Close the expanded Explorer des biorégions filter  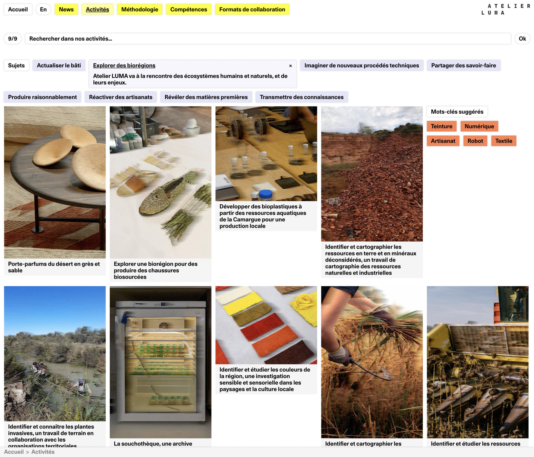(x=290, y=66)
